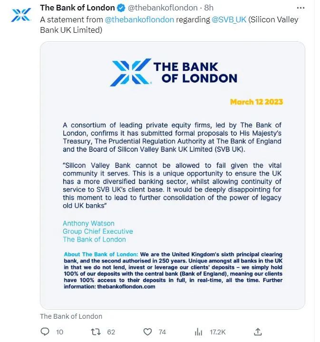Open the three-dot more options menu
Screen dimensions: 320x342
pyautogui.click(x=301, y=8)
